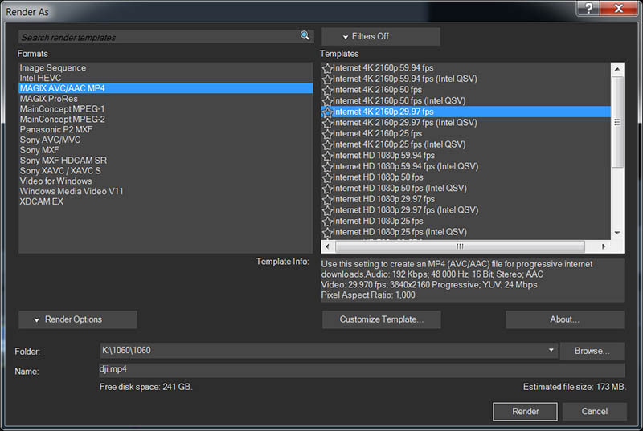Open the Folder path dropdown arrow
This screenshot has height=431, width=643.
pyautogui.click(x=551, y=350)
